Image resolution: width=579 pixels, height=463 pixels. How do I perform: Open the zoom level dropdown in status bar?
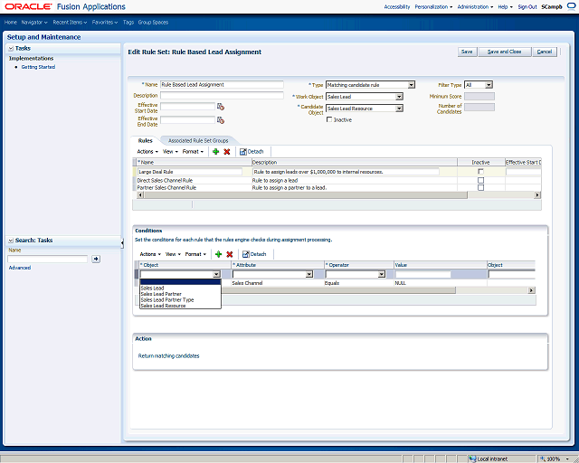pyautogui.click(x=567, y=459)
